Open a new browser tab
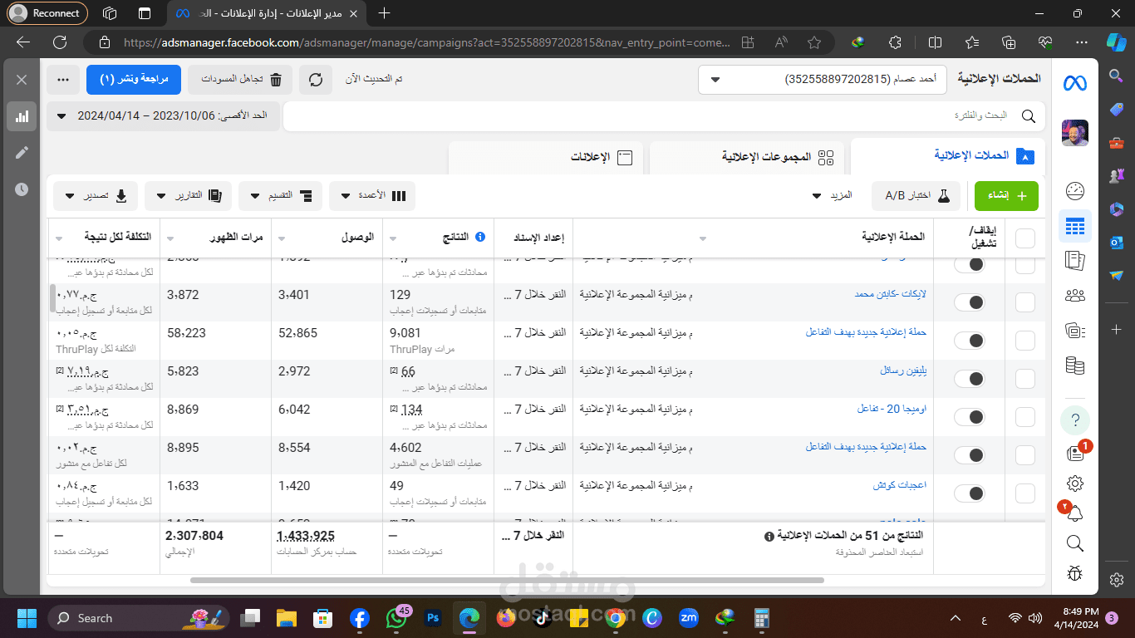 (384, 13)
